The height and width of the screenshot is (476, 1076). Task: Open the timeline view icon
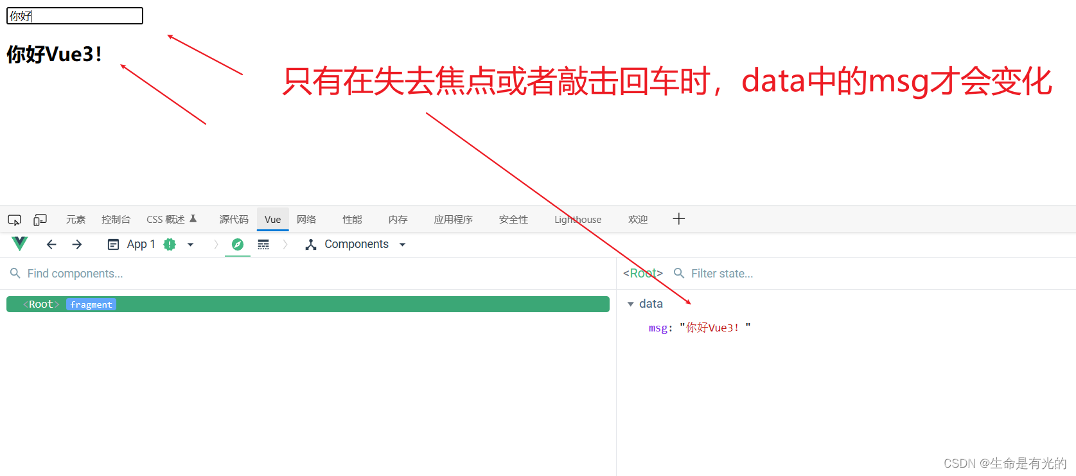point(263,244)
